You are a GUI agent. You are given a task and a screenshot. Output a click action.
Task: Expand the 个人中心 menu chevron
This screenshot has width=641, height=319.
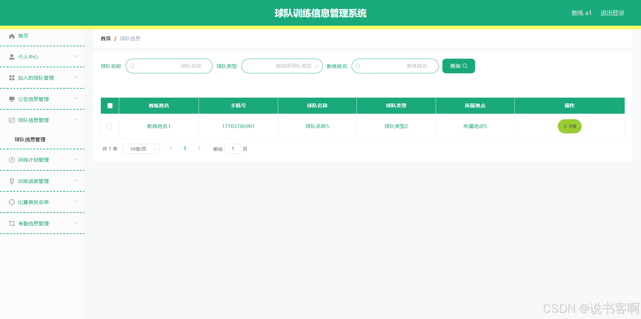click(75, 56)
